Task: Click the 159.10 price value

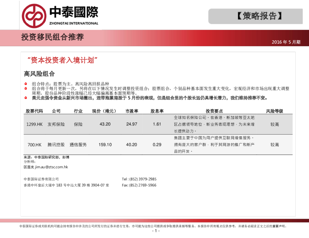Action: [x=105, y=145]
